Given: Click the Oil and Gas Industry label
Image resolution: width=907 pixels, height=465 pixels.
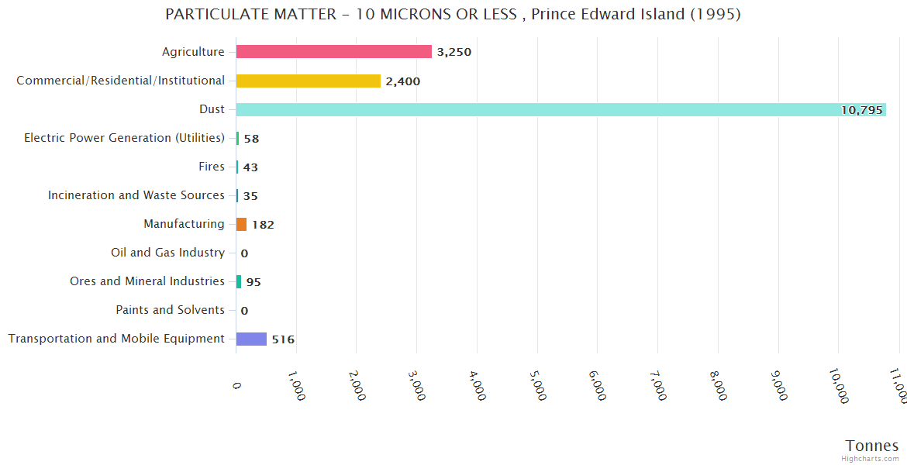Looking at the screenshot, I should (x=167, y=253).
